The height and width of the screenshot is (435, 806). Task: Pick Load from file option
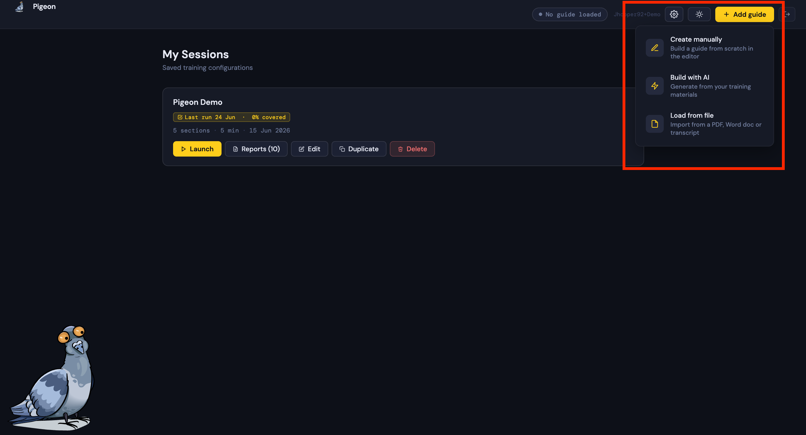click(704, 124)
